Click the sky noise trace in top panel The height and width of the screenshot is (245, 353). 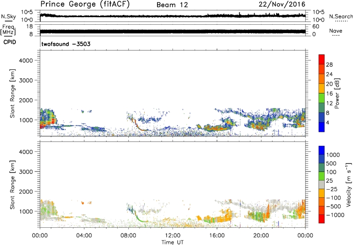[x=173, y=16]
